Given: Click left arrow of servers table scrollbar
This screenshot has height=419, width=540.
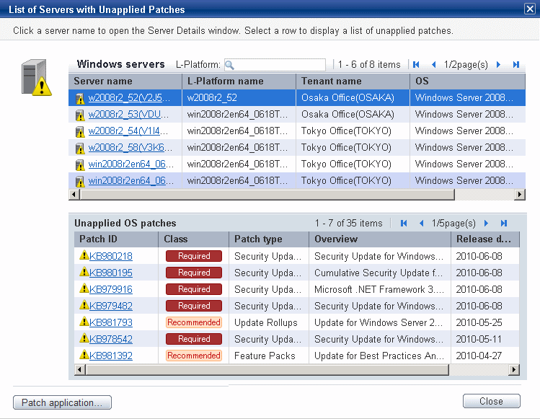Looking at the screenshot, I should [x=74, y=195].
